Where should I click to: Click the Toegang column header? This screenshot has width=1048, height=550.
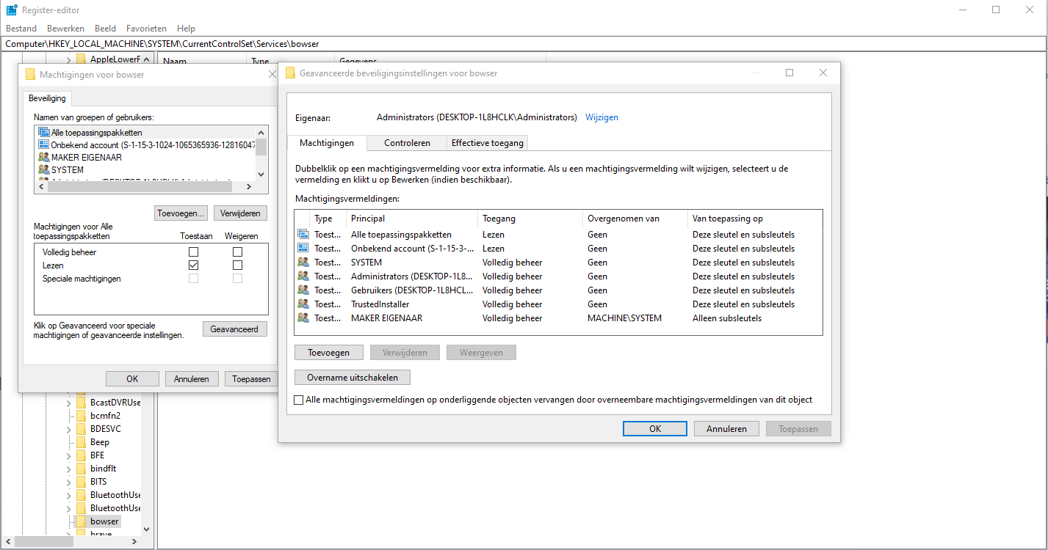pos(530,219)
